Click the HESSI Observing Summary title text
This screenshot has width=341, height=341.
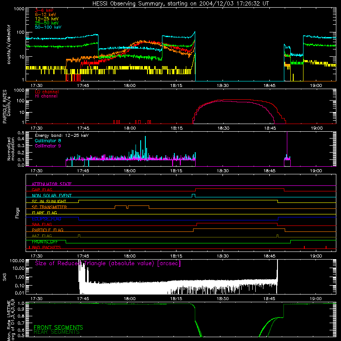pos(180,4)
